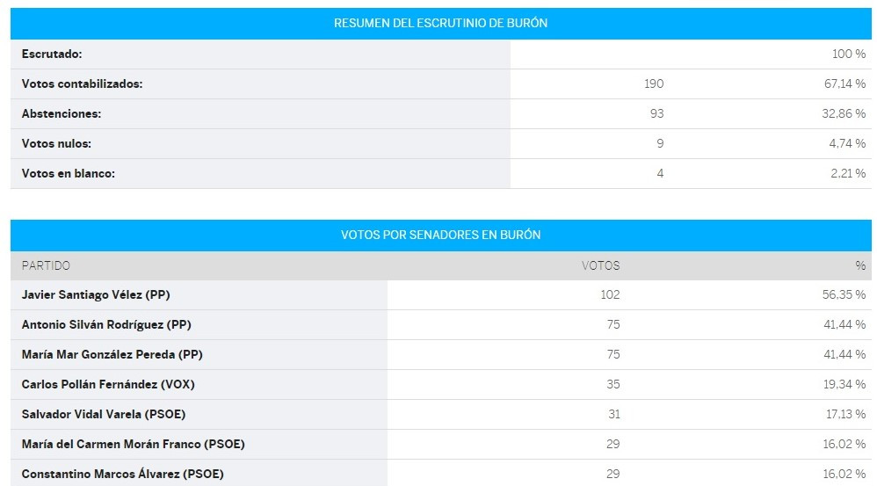
Task: Select the 'Votos en blanco:' label
Action: tap(69, 173)
